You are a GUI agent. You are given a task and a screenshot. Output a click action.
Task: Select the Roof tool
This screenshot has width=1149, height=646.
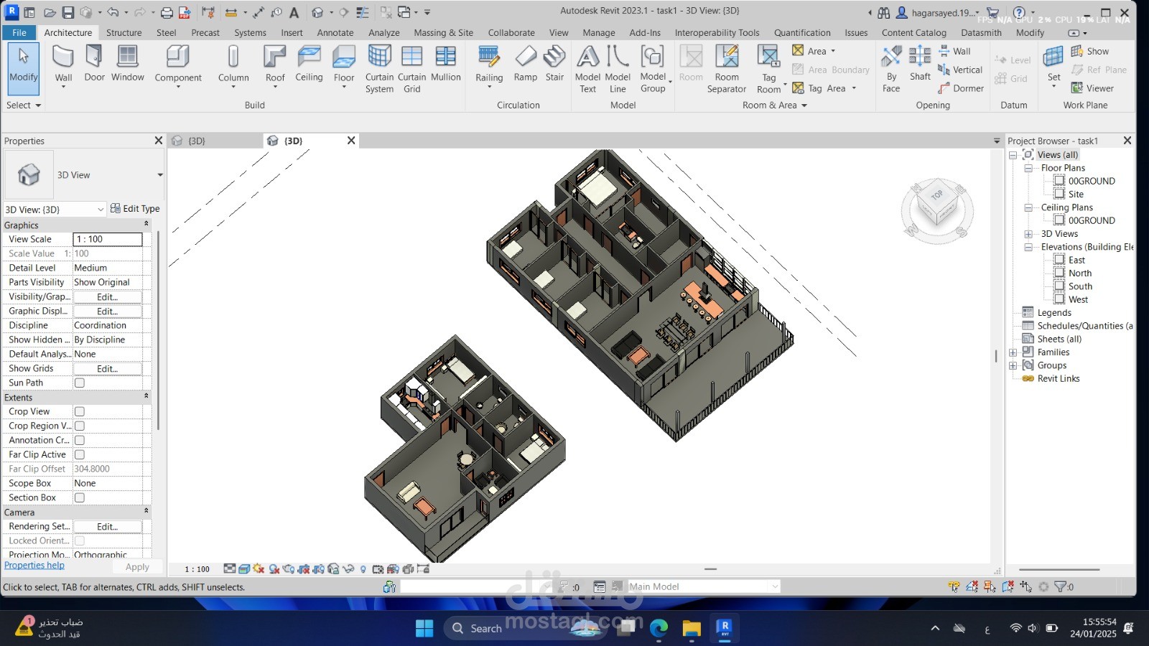[275, 65]
